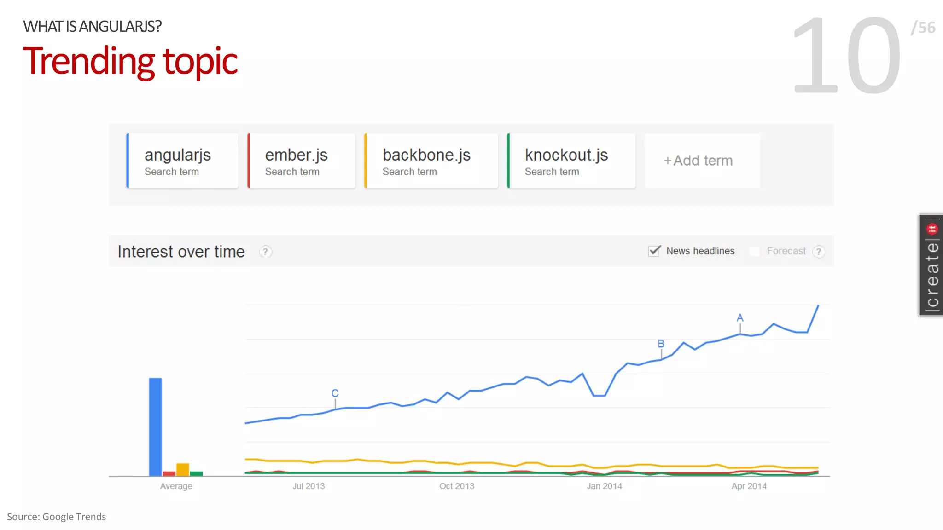Toggle the News headlines checkbox

pyautogui.click(x=654, y=251)
